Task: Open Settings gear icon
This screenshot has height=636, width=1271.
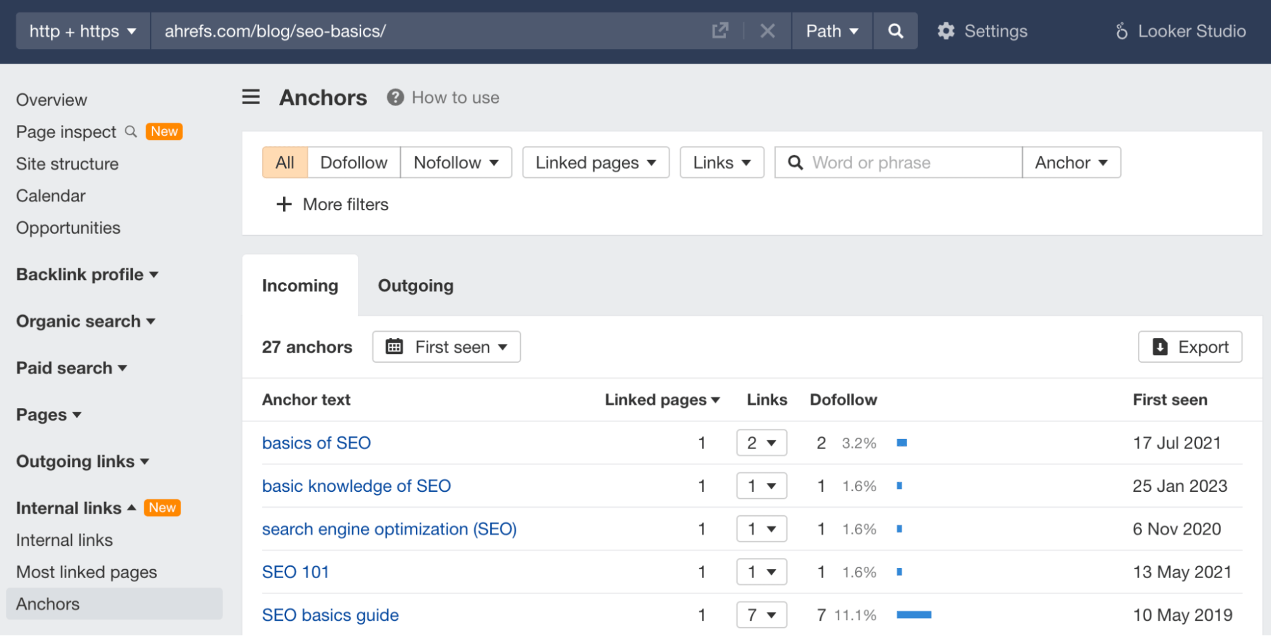Action: (945, 31)
